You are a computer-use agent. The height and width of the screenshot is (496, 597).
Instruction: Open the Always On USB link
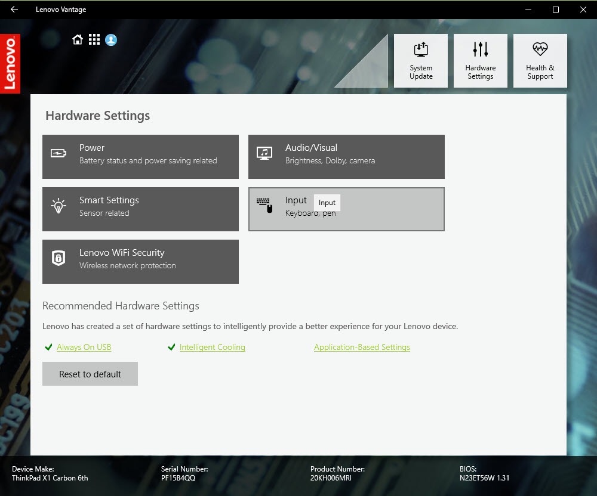[x=84, y=348]
